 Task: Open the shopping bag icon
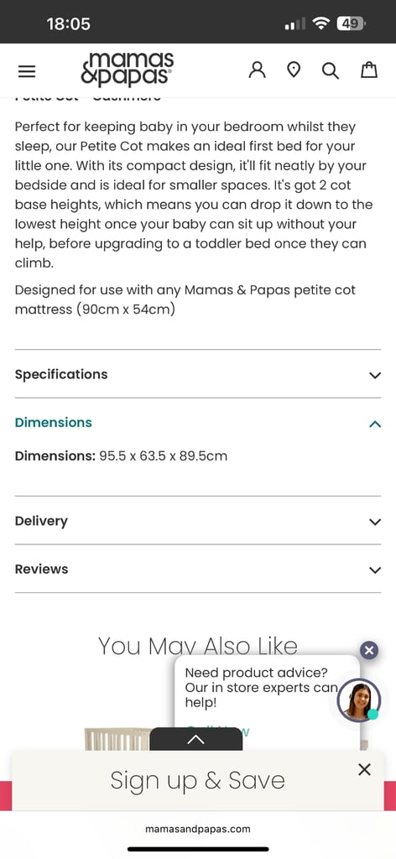tap(369, 70)
